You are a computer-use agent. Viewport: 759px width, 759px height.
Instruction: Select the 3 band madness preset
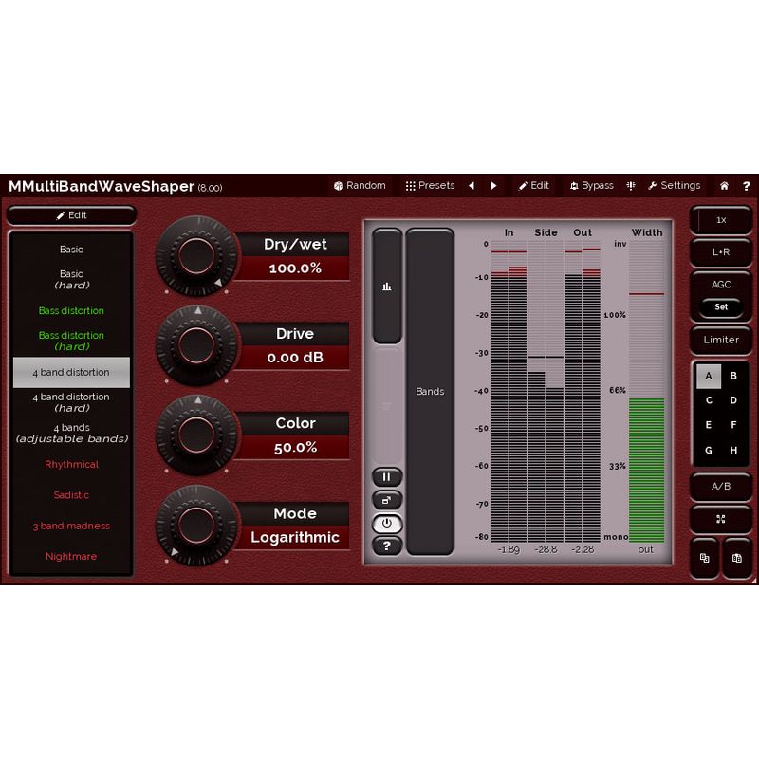coord(71,526)
